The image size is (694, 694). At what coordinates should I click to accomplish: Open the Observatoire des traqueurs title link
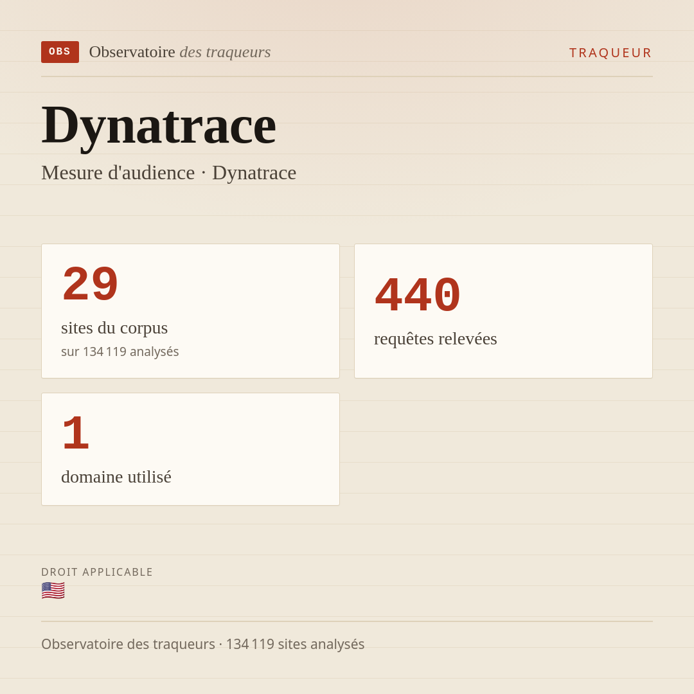click(180, 52)
